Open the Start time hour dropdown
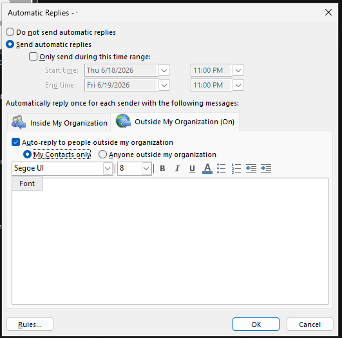 (x=238, y=70)
